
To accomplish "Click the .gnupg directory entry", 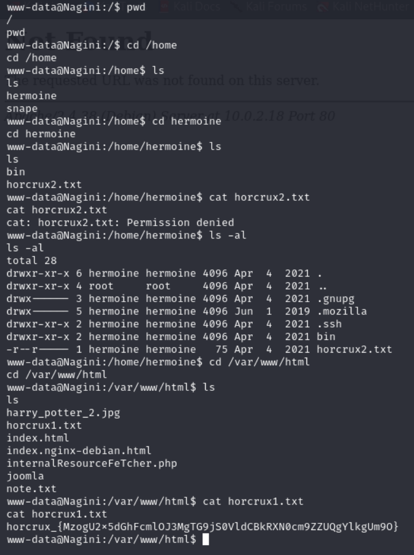I will tap(336, 299).
